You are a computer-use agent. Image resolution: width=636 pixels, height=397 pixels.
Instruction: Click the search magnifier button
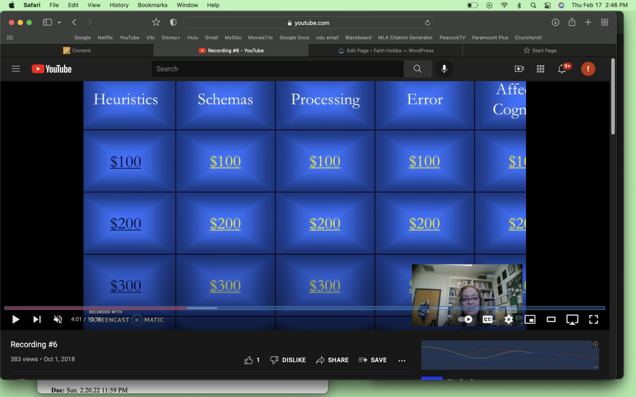(417, 69)
